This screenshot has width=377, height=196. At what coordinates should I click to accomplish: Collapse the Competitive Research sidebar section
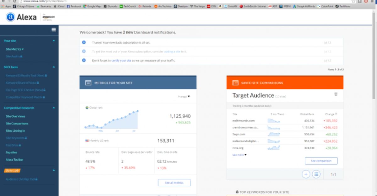click(54, 108)
